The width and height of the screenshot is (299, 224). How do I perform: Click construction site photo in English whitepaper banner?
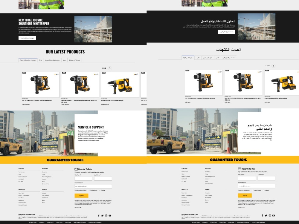click(x=93, y=29)
